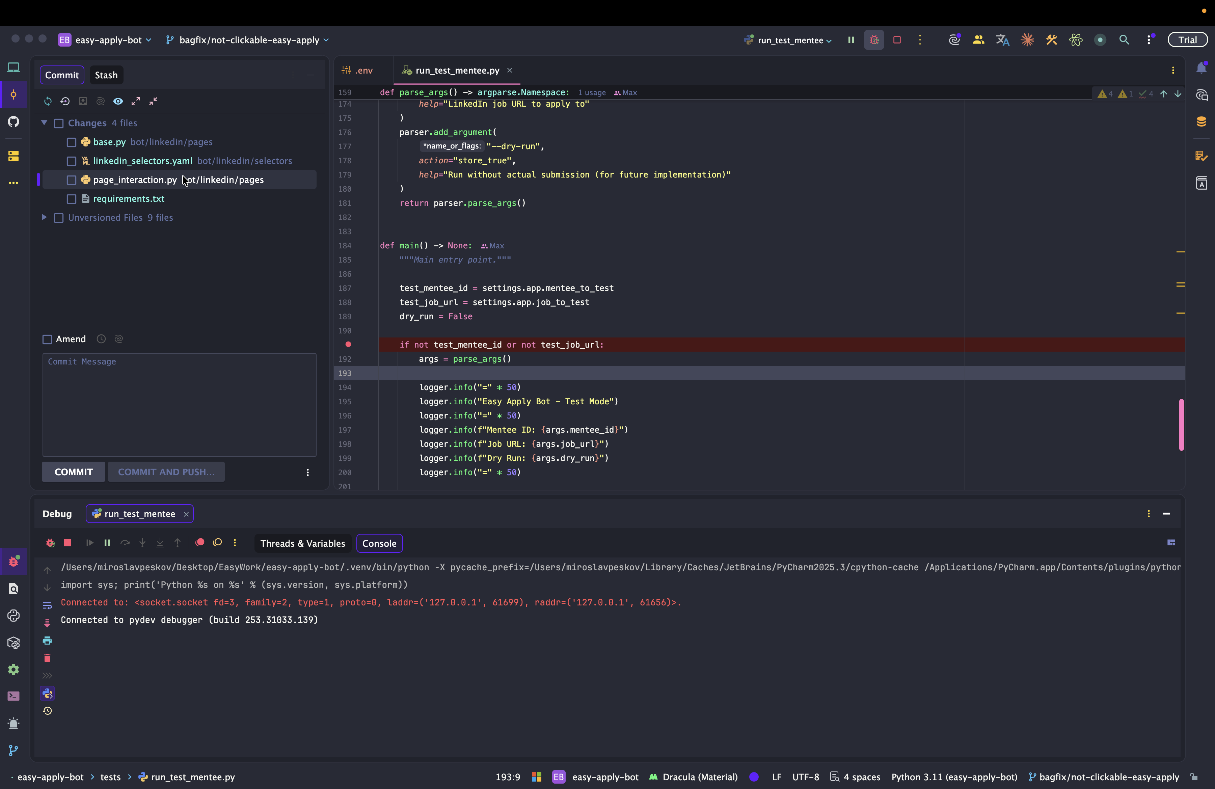Viewport: 1215px width, 789px height.
Task: Expand the Unversioned Files node
Action: pos(45,217)
